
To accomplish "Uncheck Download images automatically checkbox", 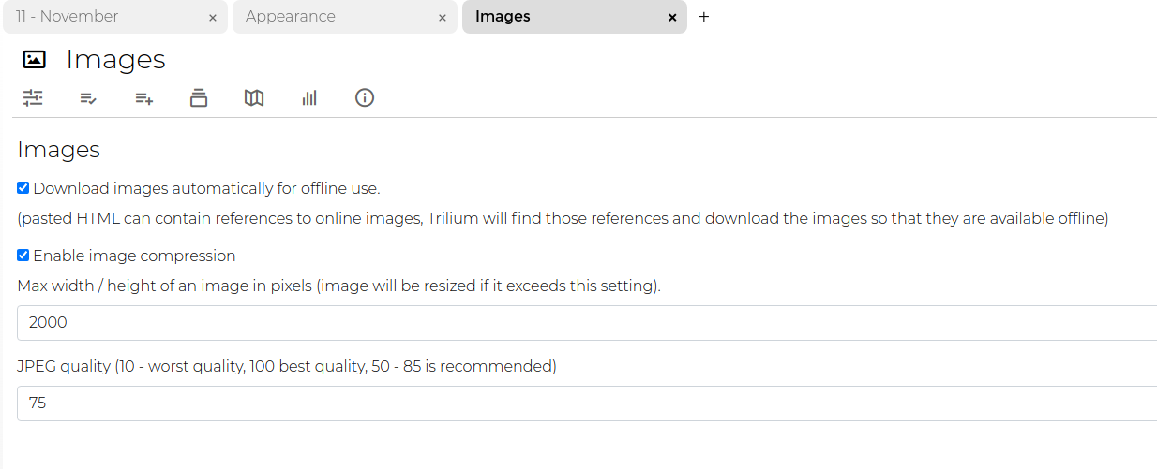I will 23,188.
